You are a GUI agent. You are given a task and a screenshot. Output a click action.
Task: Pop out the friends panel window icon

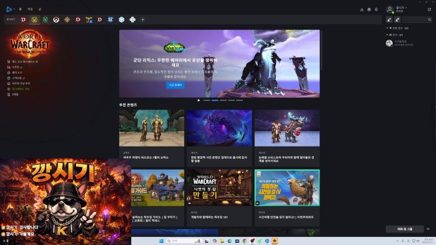click(x=429, y=9)
